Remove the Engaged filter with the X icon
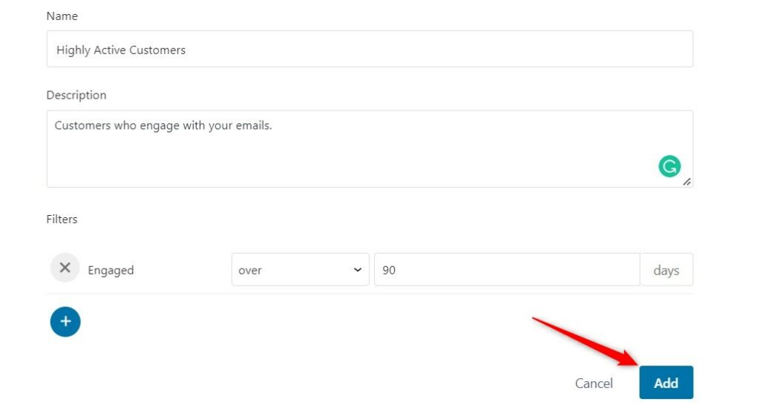This screenshot has width=760, height=419. pos(65,268)
